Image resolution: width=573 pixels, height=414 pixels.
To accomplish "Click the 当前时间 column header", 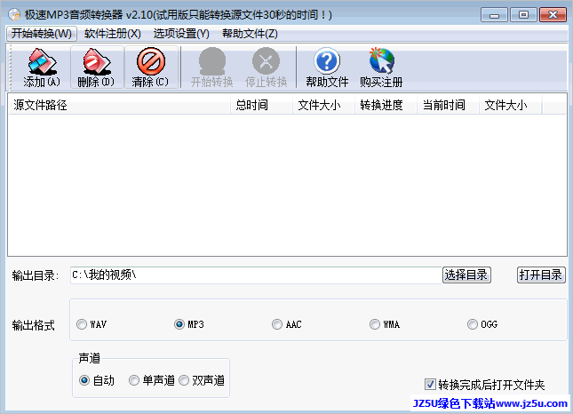I will tap(448, 105).
